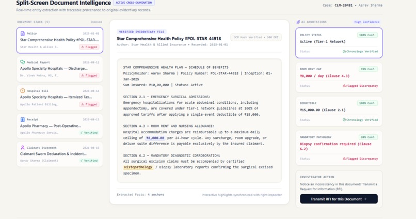Image resolution: width=416 pixels, height=219 pixels.
Task: Click Dr. Vivek Mehra author line
Action: [x=39, y=75]
